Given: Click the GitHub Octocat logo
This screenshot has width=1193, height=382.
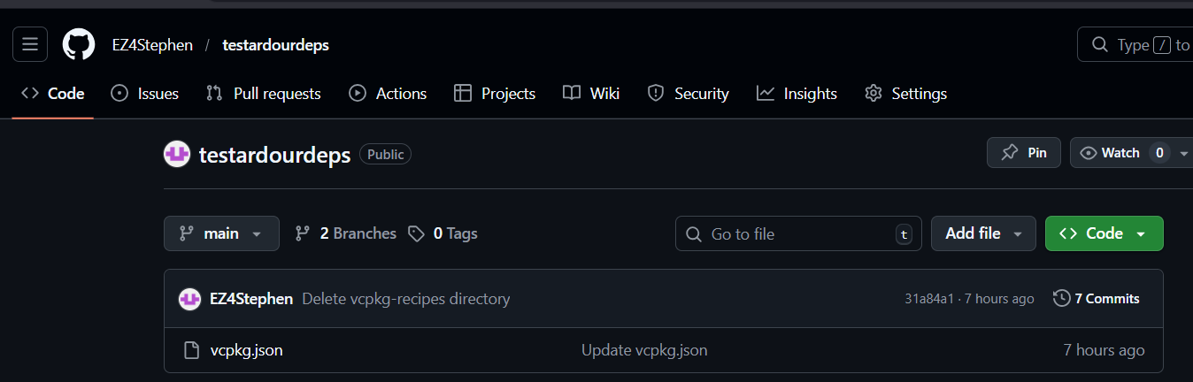Looking at the screenshot, I should point(79,44).
